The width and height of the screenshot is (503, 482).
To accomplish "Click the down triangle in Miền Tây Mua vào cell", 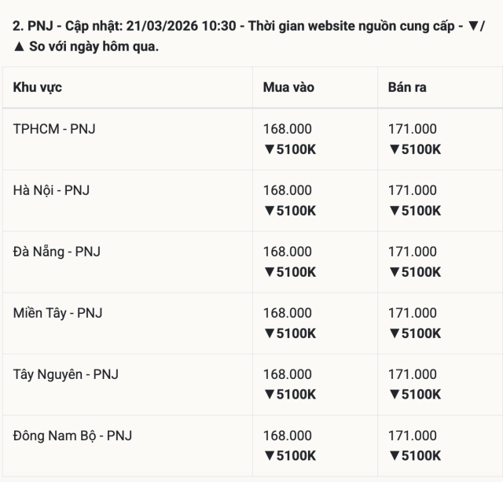I will (x=269, y=333).
